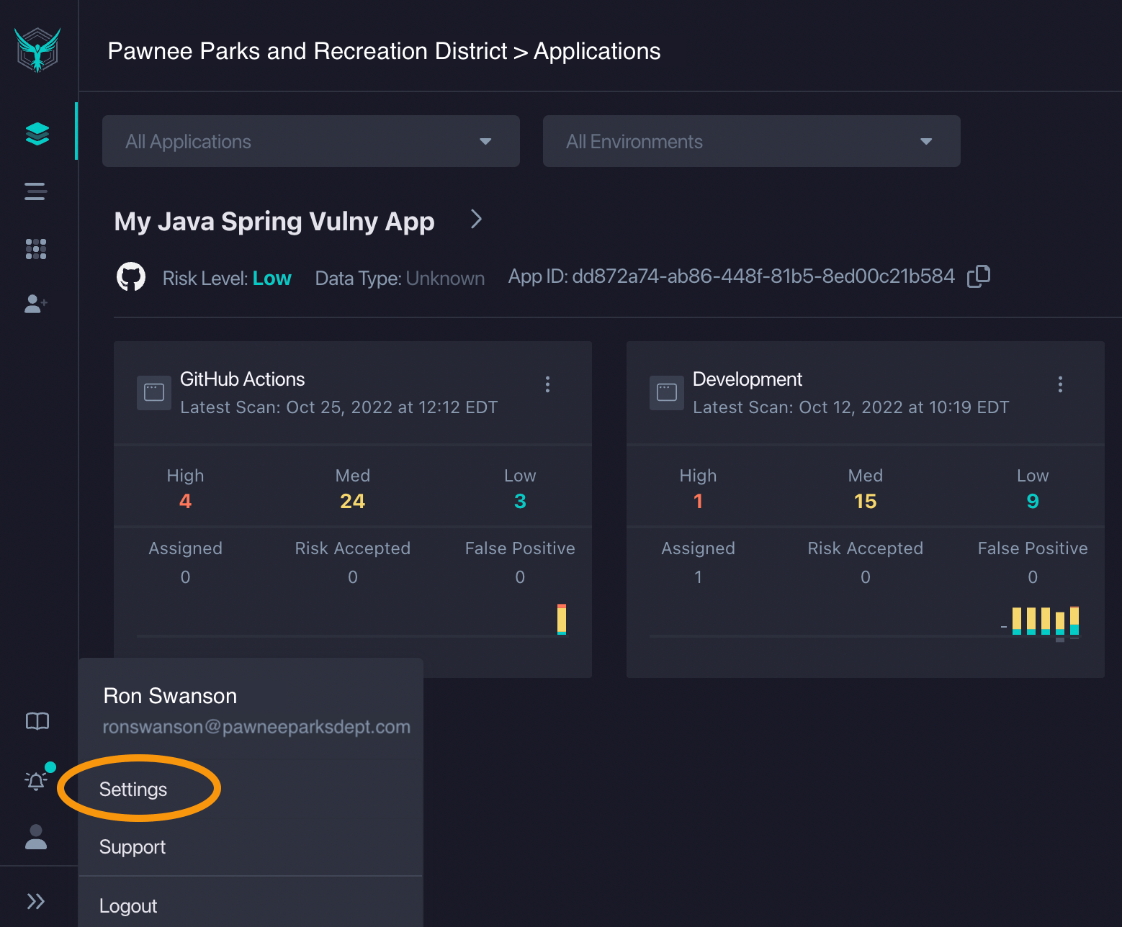View notifications via the bell icon
1122x927 pixels.
point(35,781)
